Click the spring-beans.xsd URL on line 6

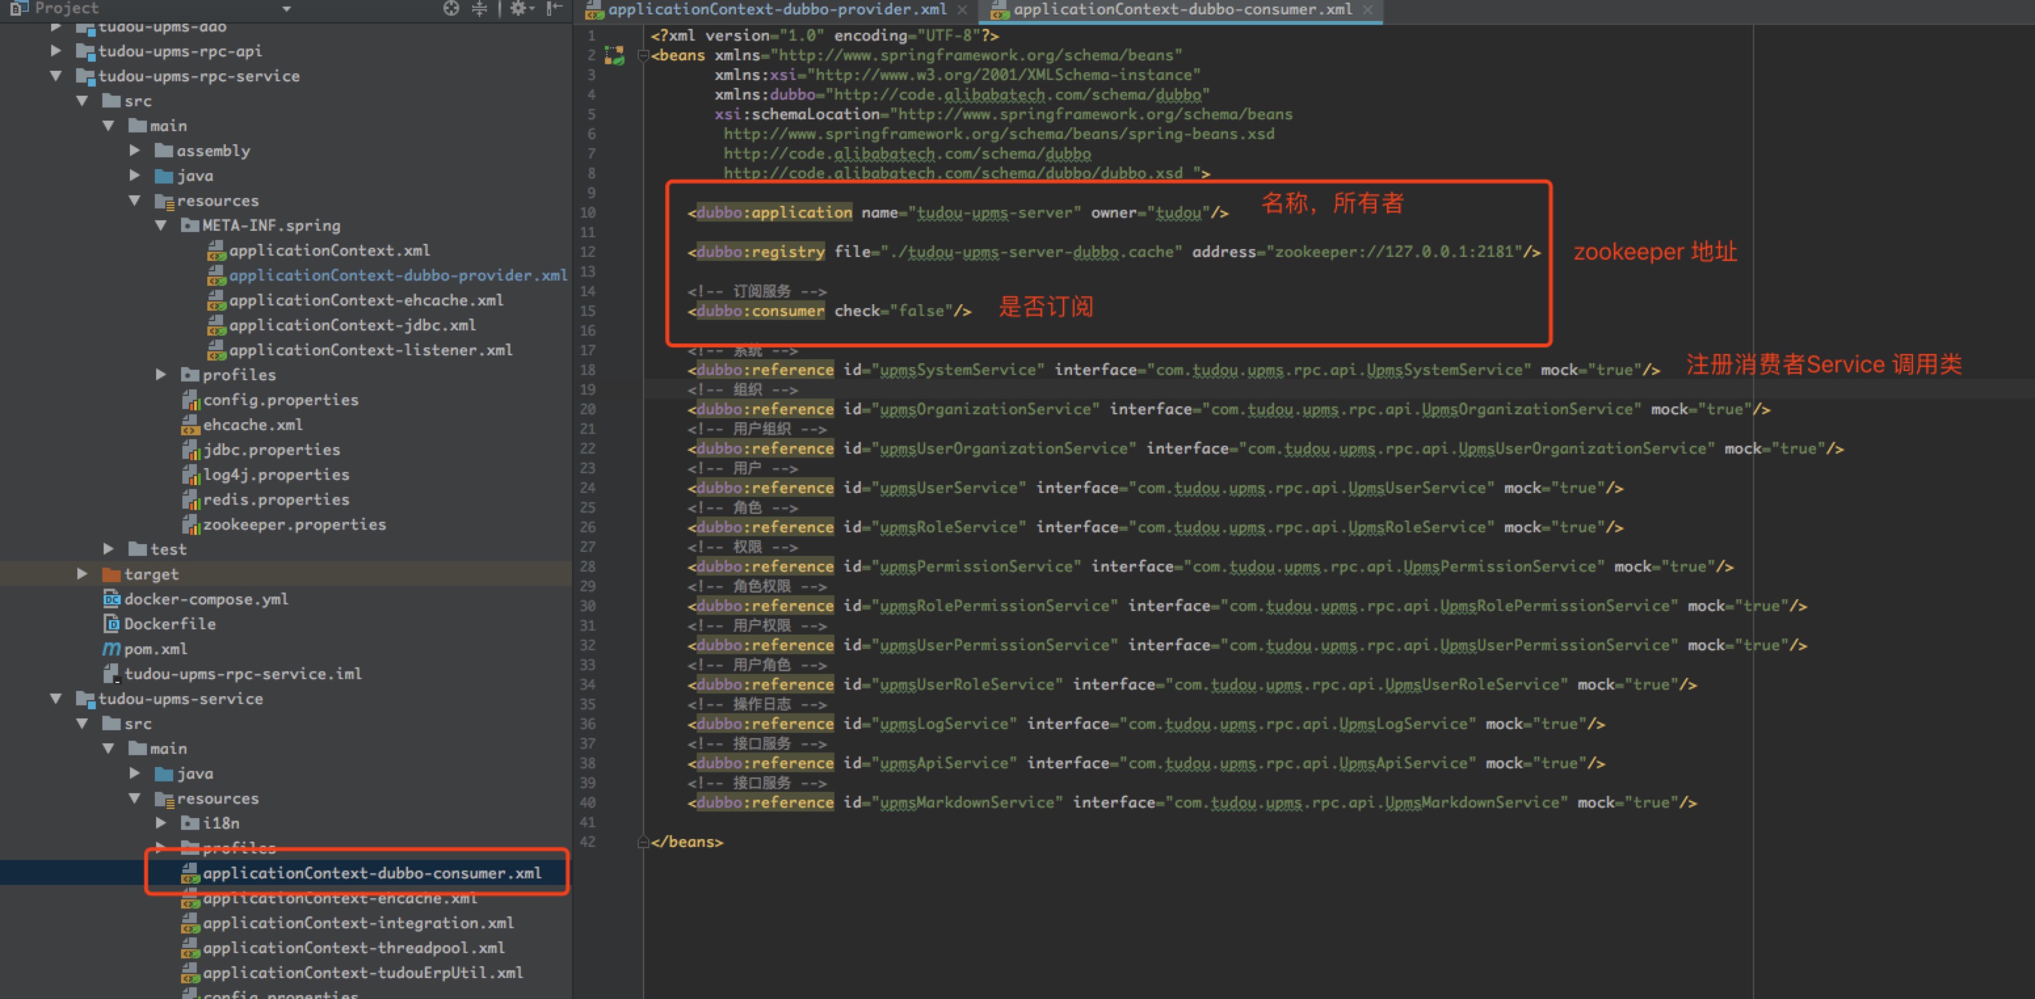click(x=998, y=134)
